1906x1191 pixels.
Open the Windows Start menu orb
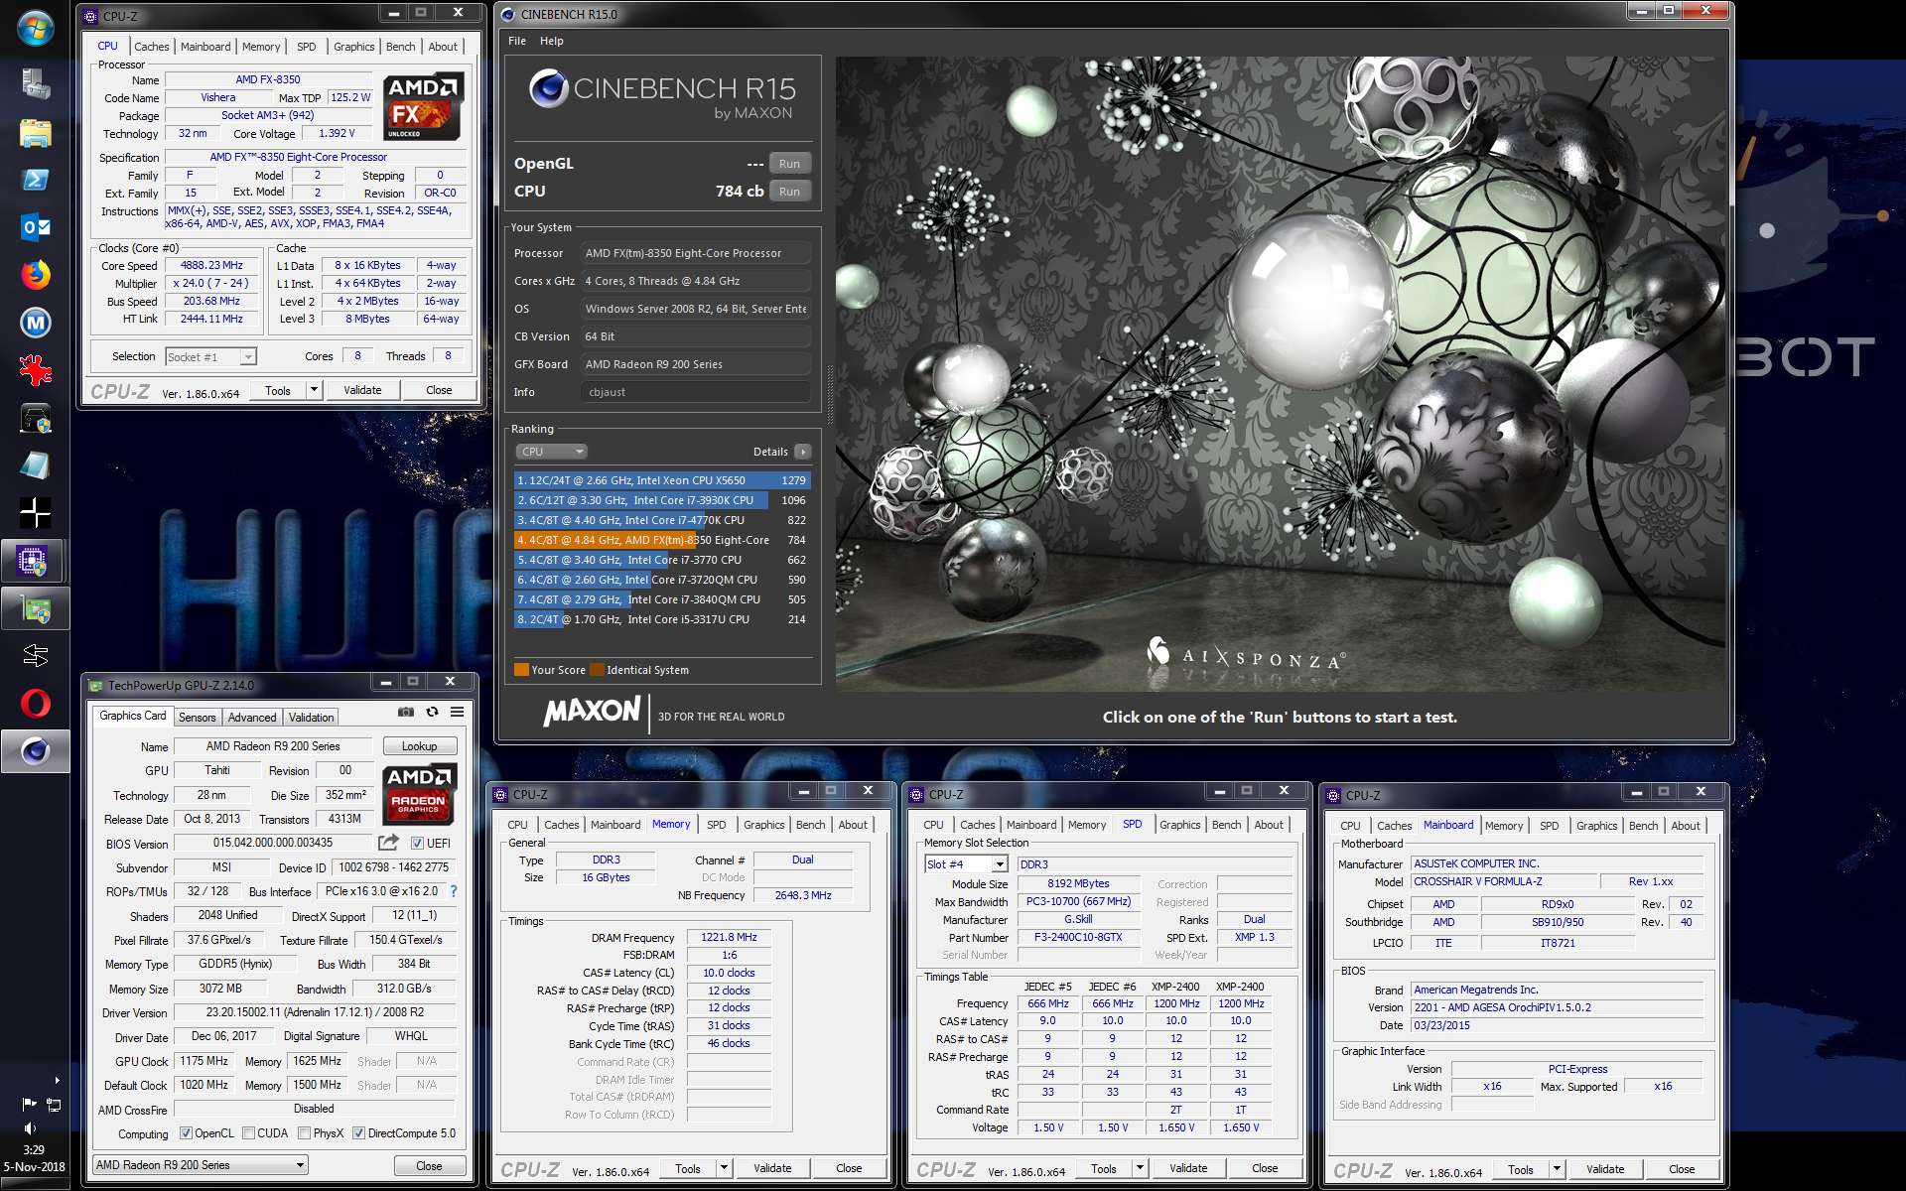(x=35, y=28)
